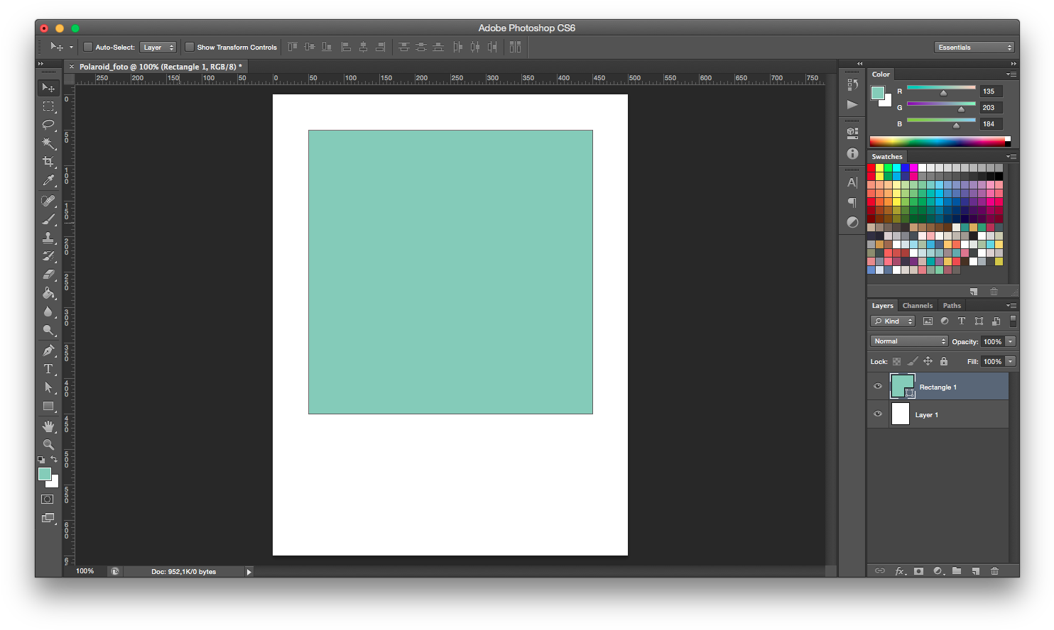Select the Zoom tool
Viewport: 1054px width, 630px height.
48,445
